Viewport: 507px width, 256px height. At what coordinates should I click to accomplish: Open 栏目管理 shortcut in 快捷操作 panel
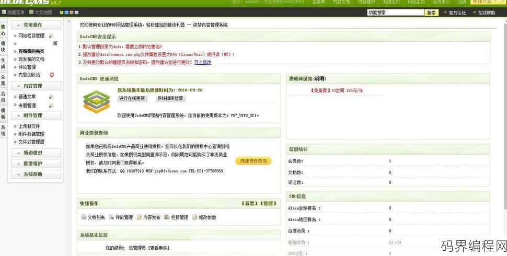point(176,217)
